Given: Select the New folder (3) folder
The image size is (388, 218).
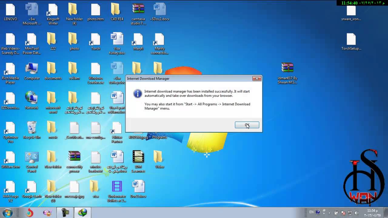Looking at the screenshot, I should pyautogui.click(x=53, y=192).
